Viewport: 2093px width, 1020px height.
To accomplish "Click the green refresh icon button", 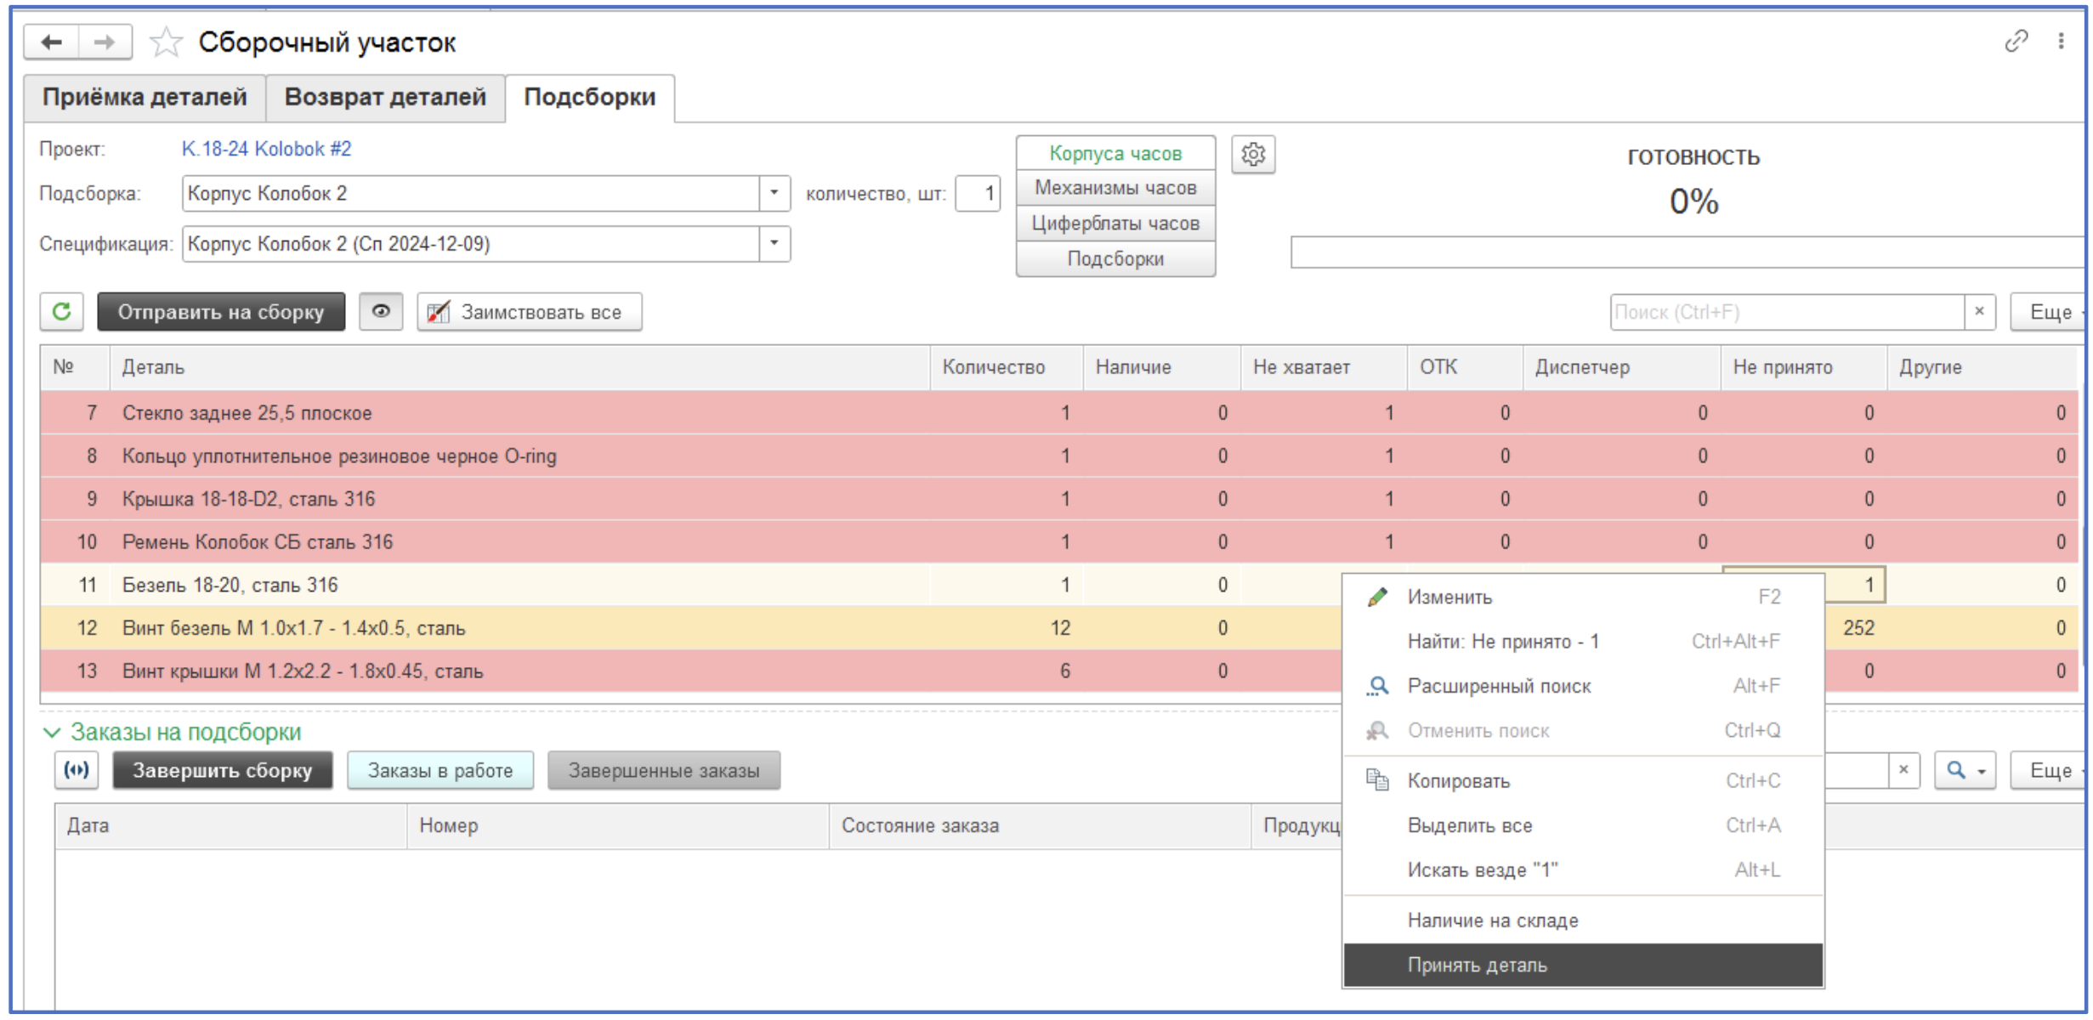I will pos(61,312).
